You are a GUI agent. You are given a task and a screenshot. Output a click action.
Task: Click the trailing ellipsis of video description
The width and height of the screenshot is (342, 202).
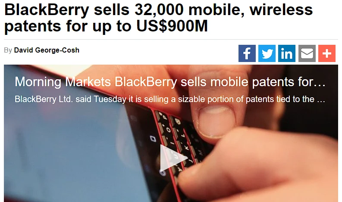(321, 100)
